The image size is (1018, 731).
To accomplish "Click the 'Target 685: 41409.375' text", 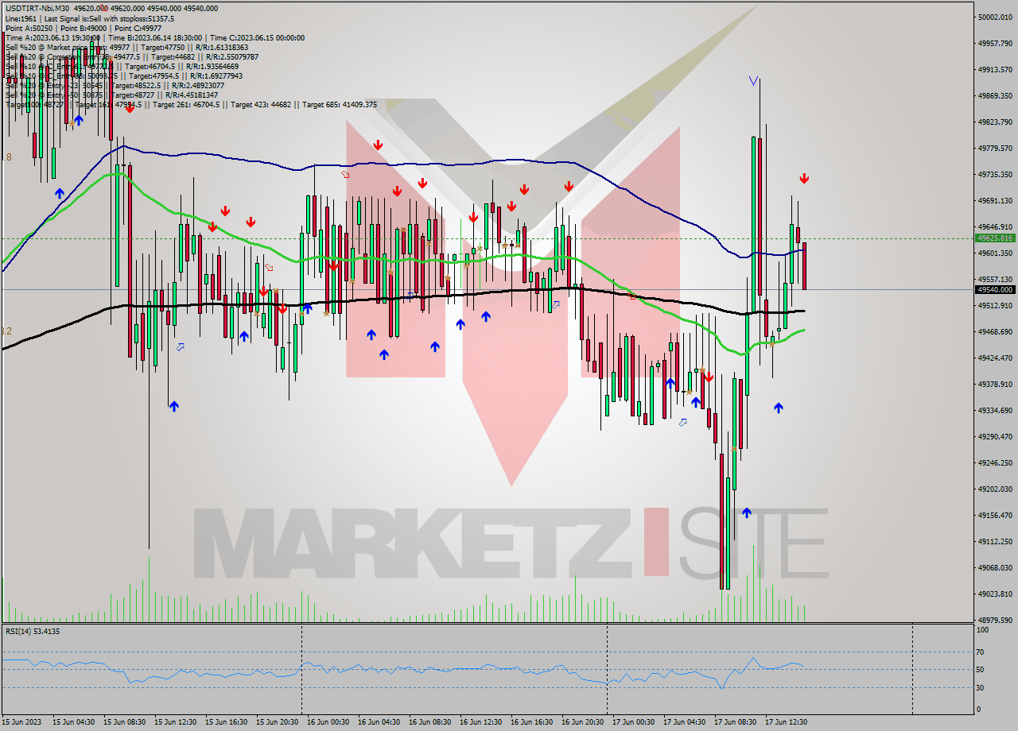I will pos(340,105).
